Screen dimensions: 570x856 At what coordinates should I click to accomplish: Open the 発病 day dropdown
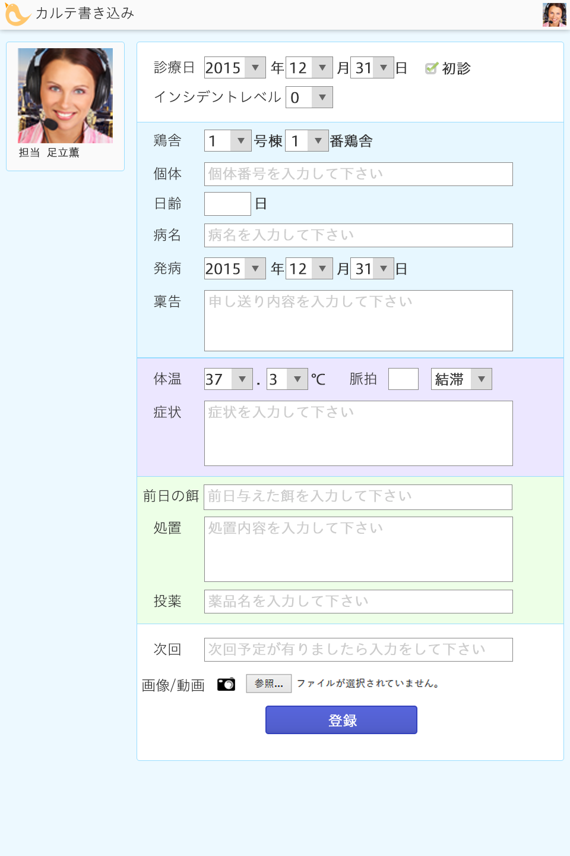point(372,269)
